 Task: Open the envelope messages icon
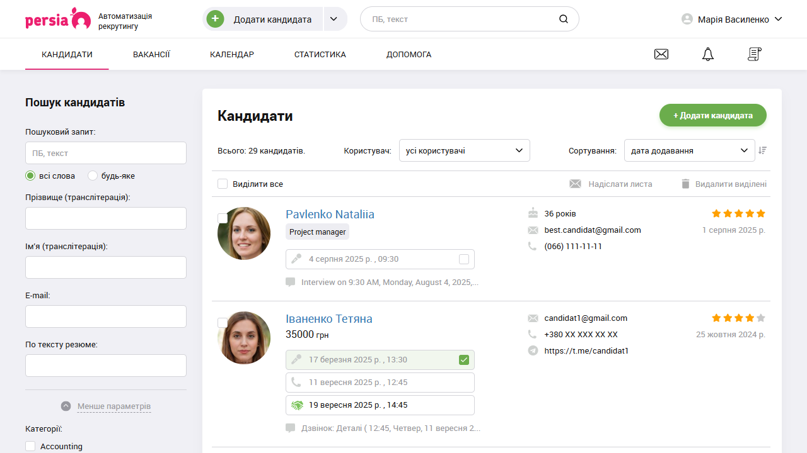point(661,54)
